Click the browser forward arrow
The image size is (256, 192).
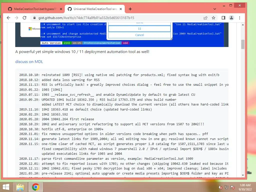coord(16,18)
